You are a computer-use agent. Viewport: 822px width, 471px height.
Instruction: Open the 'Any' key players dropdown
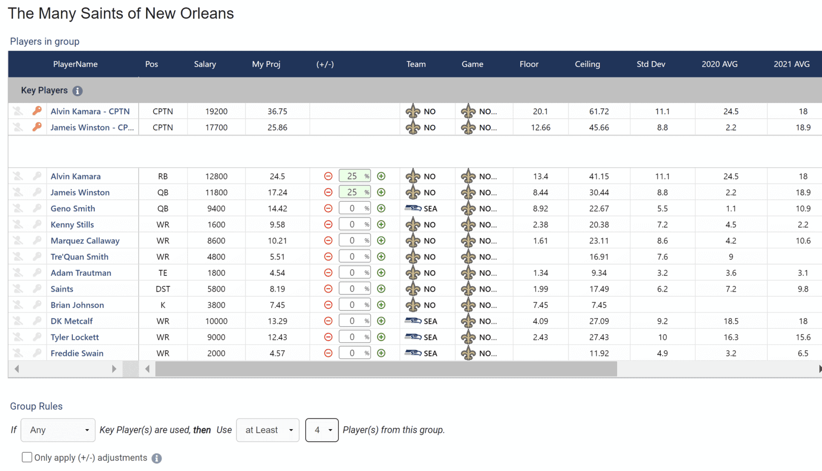pos(58,430)
